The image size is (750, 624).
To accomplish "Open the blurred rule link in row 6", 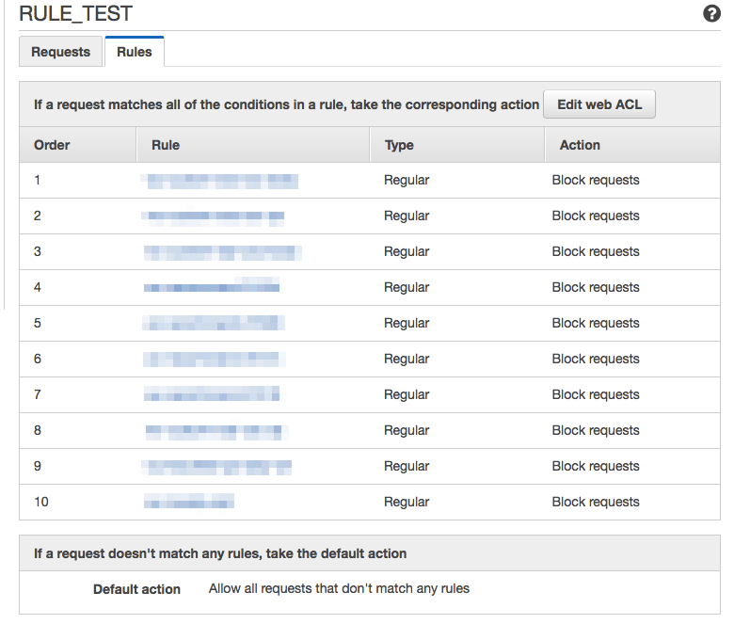I will (214, 359).
